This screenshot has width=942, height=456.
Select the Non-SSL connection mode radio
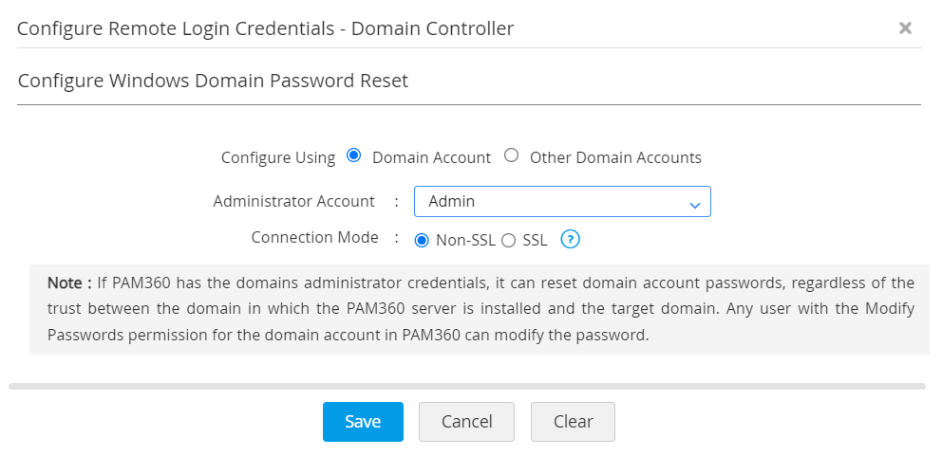coord(422,241)
